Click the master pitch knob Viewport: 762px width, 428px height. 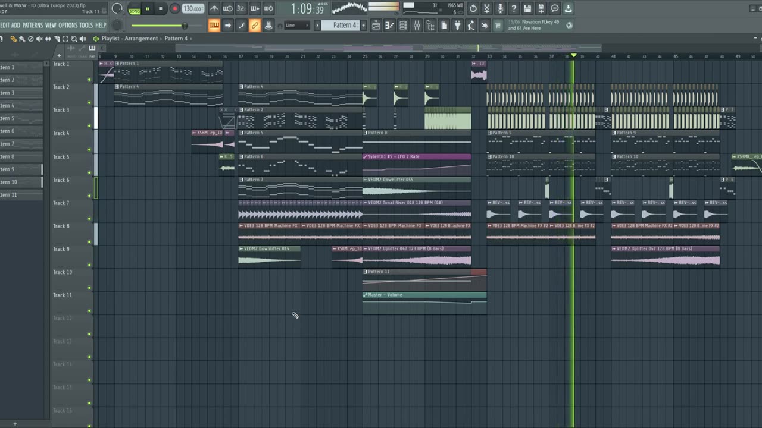(x=117, y=25)
